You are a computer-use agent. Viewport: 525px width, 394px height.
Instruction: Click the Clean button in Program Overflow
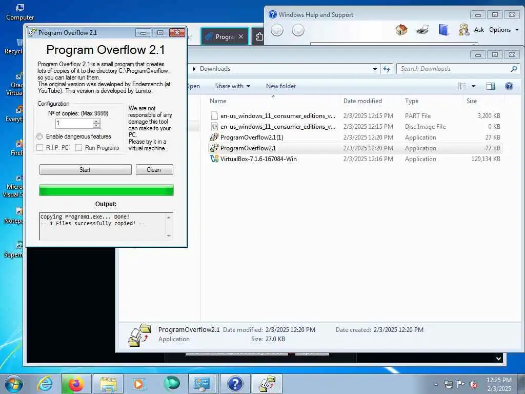154,169
